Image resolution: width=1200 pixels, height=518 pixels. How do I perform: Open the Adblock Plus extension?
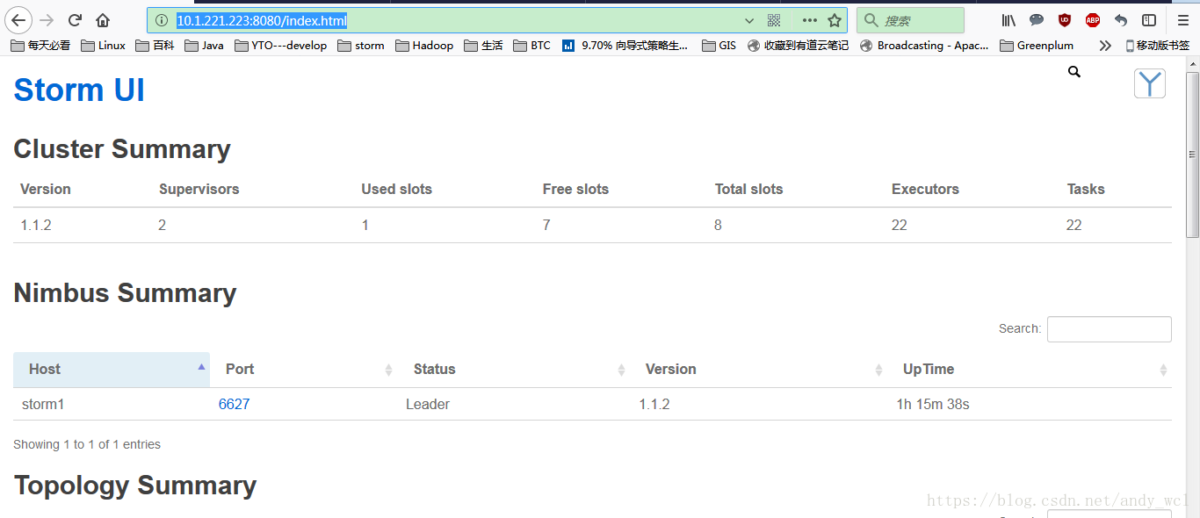coord(1093,20)
